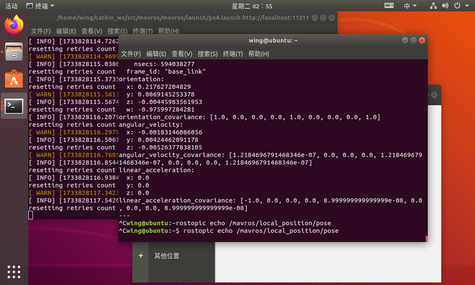Viewport: 475px width, 285px height.
Task: Close the Files window behind terminals
Action: pos(434,95)
